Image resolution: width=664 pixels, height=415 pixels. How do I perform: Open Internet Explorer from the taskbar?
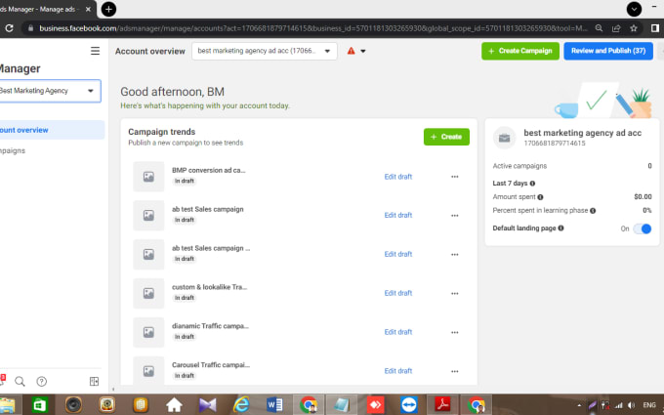[241, 405]
